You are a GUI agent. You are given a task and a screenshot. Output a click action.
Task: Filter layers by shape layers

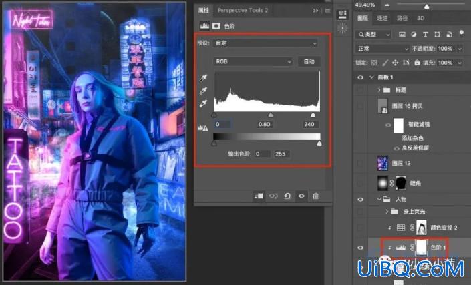(437, 35)
